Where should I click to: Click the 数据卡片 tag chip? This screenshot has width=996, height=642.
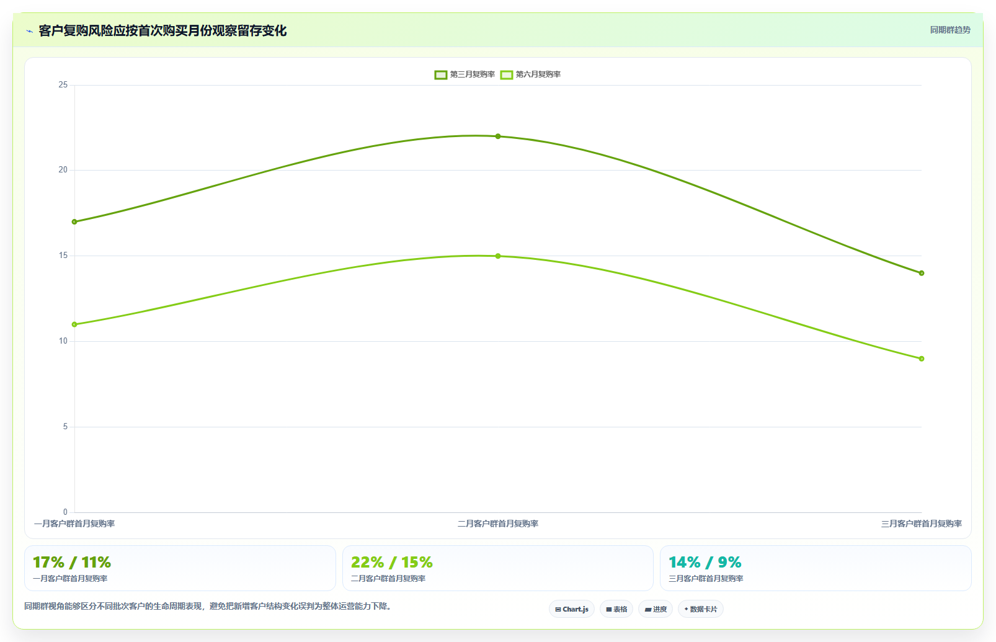point(701,609)
